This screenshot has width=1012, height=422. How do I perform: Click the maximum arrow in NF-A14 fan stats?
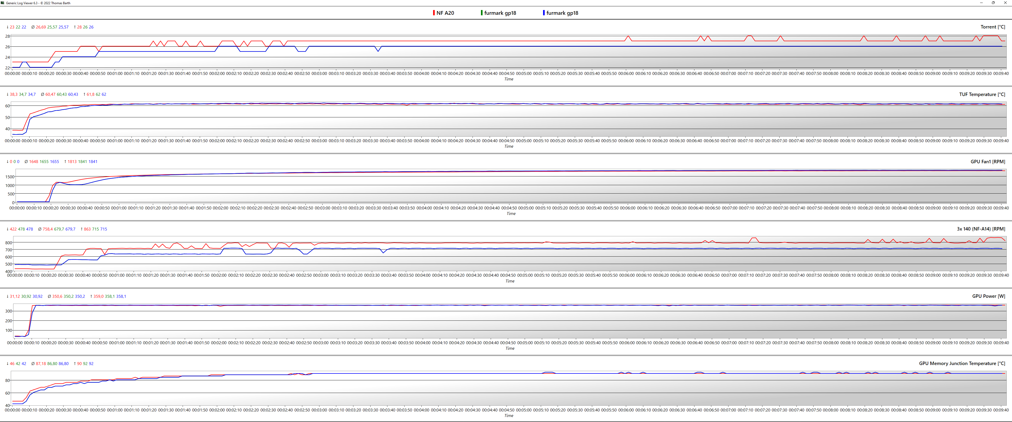pos(82,229)
